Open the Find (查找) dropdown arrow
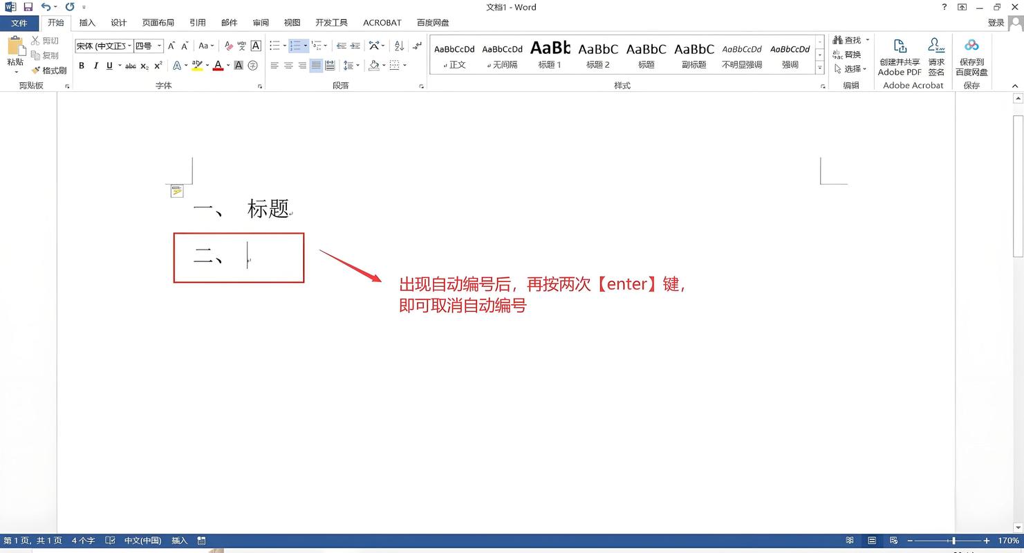This screenshot has width=1024, height=553. click(867, 40)
